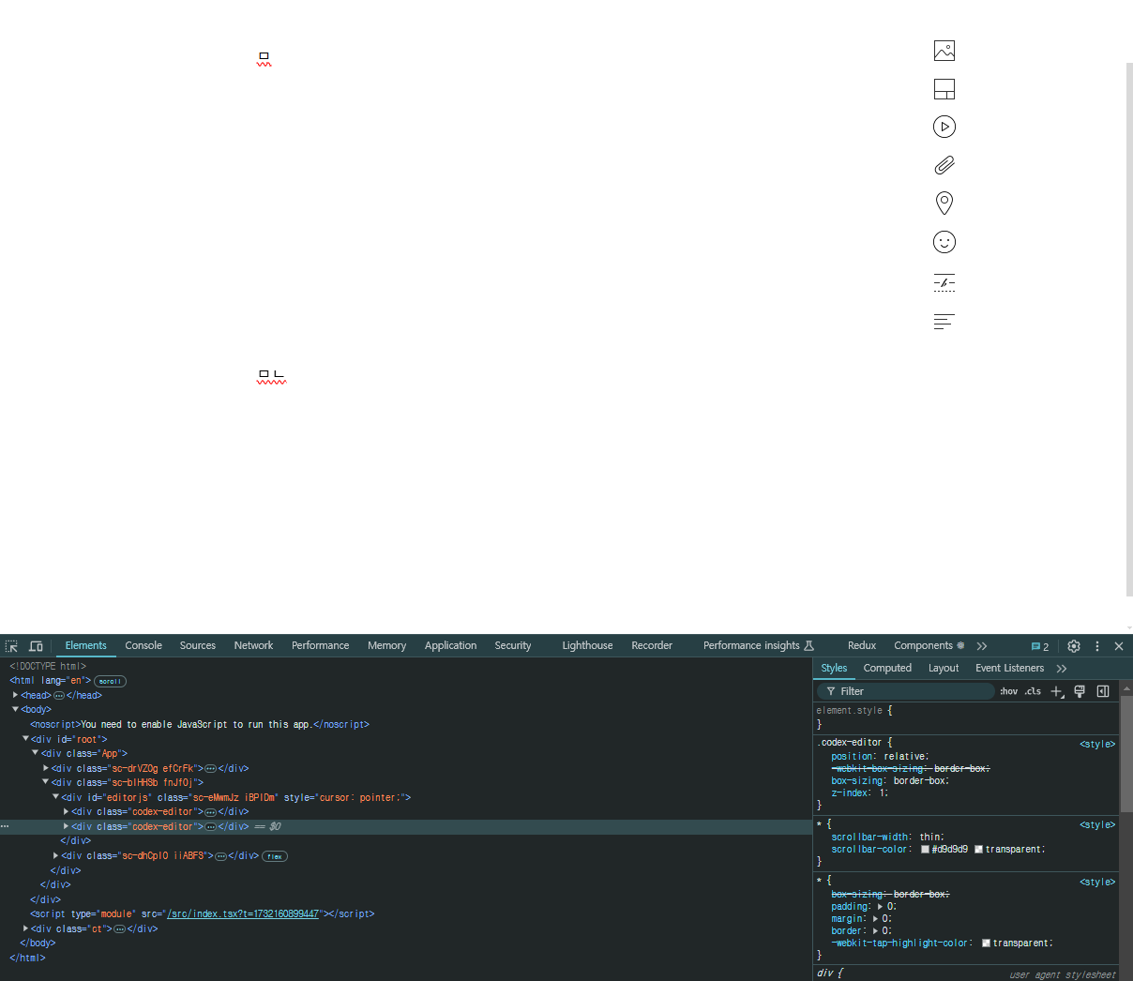This screenshot has height=981, width=1133.
Task: Open style source link for .codex-editor rule
Action: tap(1097, 744)
